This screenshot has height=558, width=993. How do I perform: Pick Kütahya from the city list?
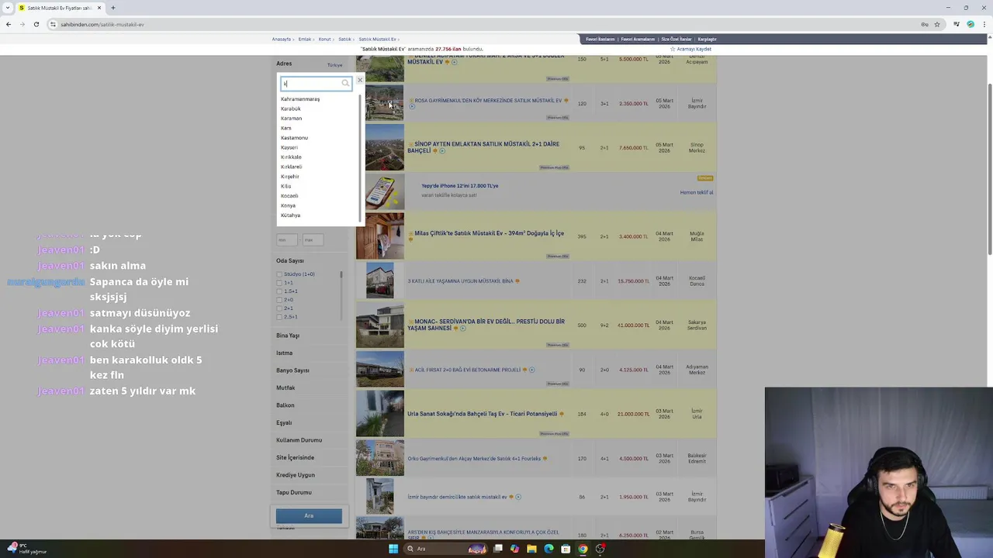tap(290, 215)
